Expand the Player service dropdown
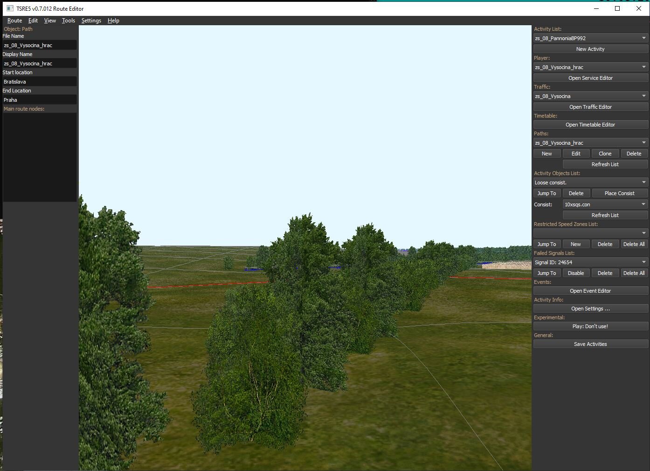The height and width of the screenshot is (471, 650). 590,67
